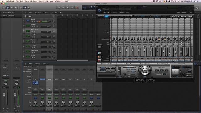Click the Voice track icon
The width and height of the screenshot is (201, 113).
pyautogui.click(x=28, y=21)
